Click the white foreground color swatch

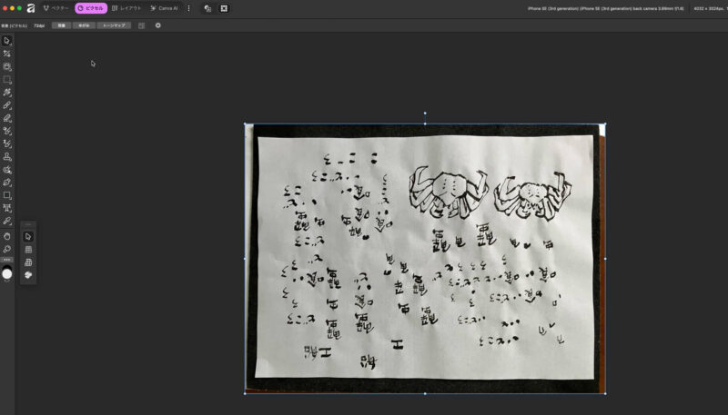7,274
